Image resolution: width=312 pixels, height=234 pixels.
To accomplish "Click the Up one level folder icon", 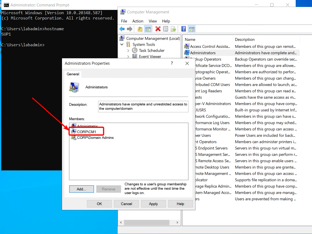I will click(140, 29).
